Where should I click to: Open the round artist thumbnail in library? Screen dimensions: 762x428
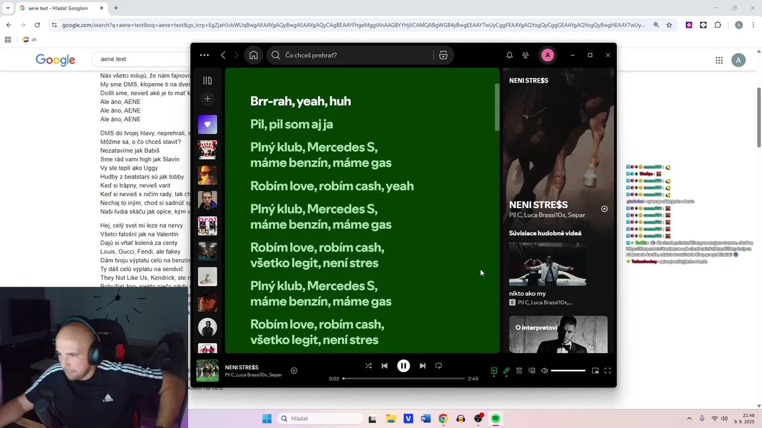click(207, 328)
